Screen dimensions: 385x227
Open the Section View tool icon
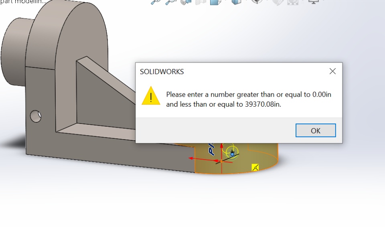pos(201,2)
